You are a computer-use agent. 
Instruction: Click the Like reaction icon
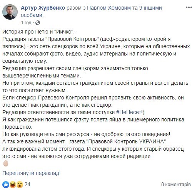[5, 185]
